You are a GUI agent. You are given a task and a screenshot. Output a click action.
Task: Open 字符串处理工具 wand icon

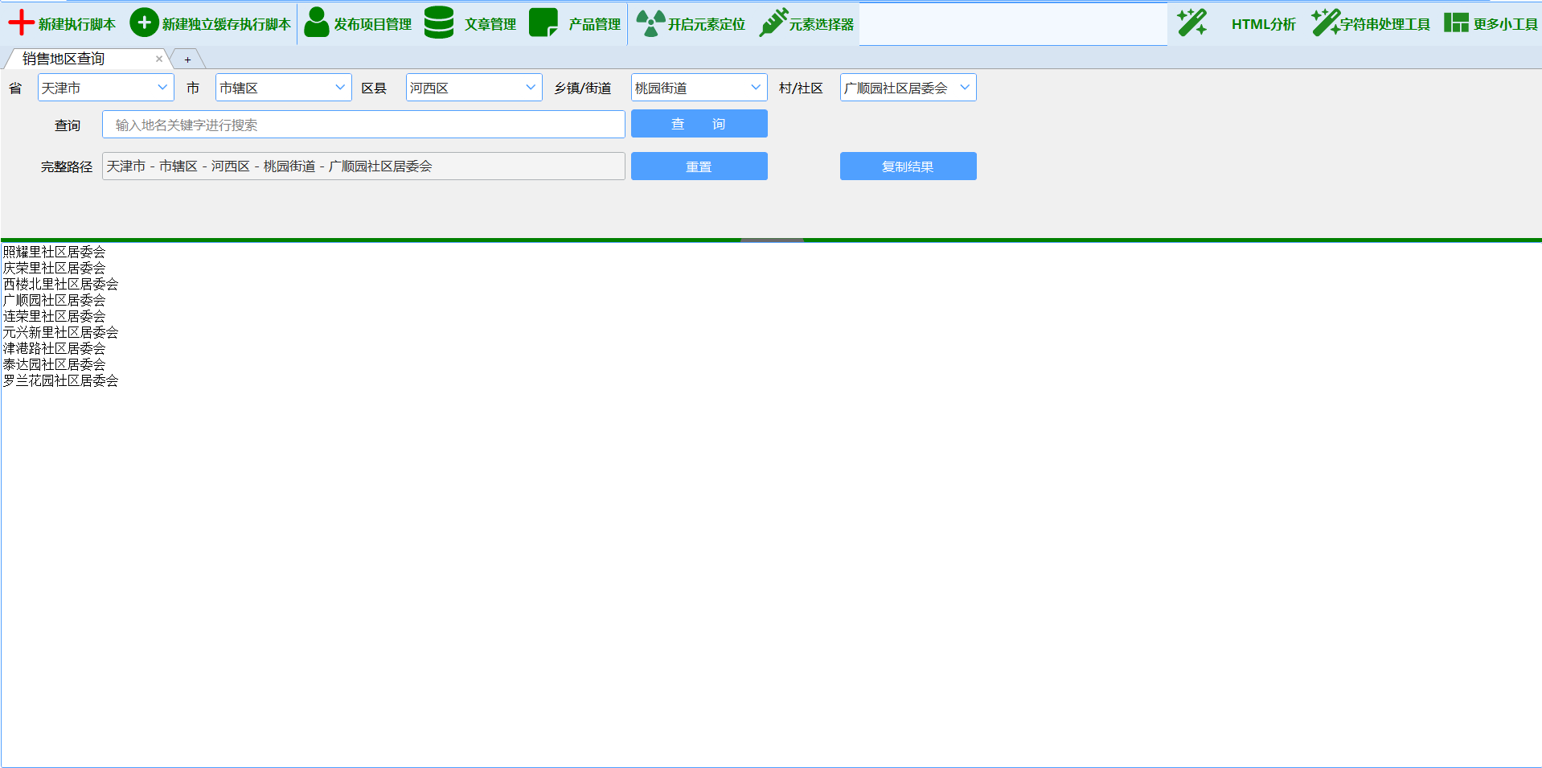click(x=1325, y=23)
